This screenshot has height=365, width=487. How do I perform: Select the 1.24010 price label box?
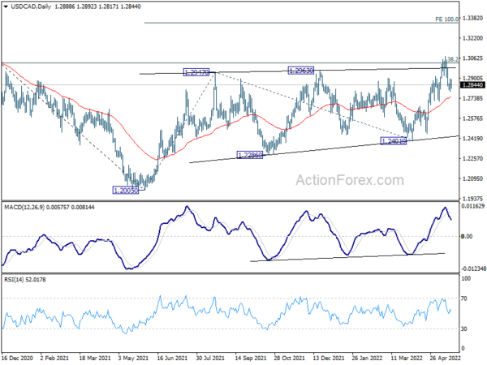pyautogui.click(x=394, y=141)
